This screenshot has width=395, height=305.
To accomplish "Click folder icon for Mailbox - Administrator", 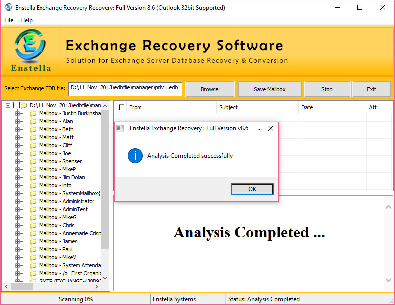I will click(33, 201).
